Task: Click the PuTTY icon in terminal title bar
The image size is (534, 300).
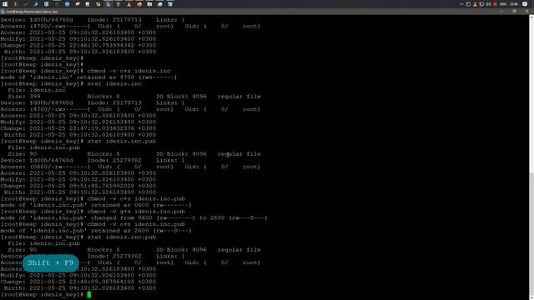Action: click(3, 12)
